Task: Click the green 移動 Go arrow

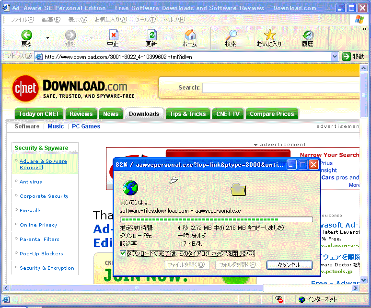Action: [x=347, y=57]
